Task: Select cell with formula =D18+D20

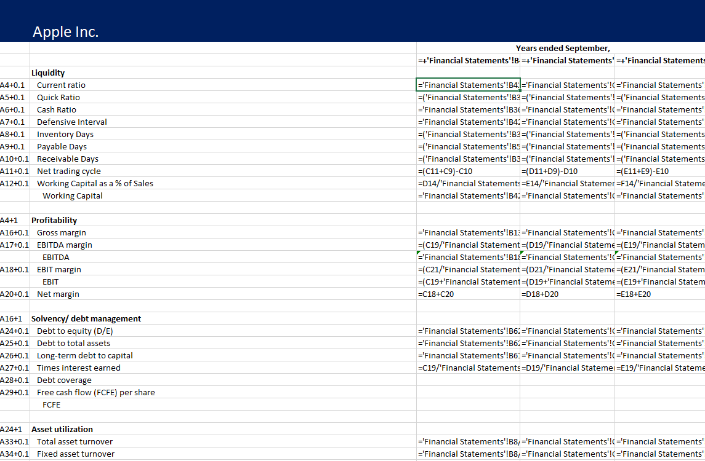Action: [x=568, y=294]
